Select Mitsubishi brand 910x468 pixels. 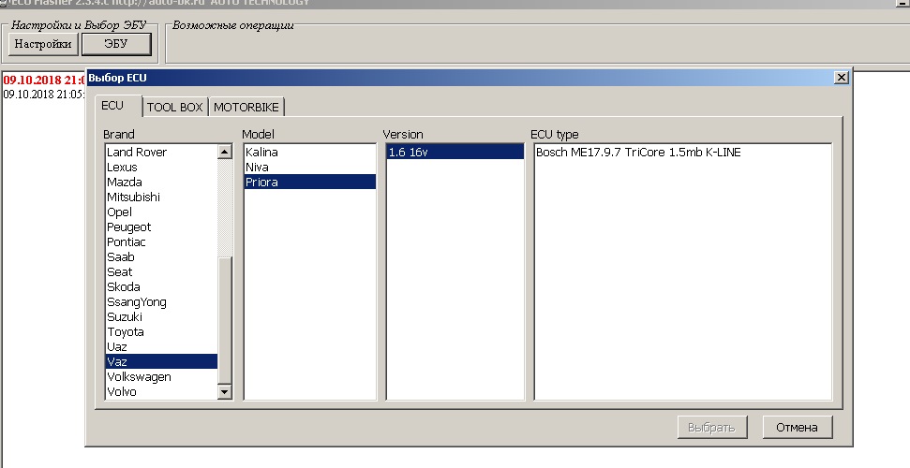coord(161,197)
